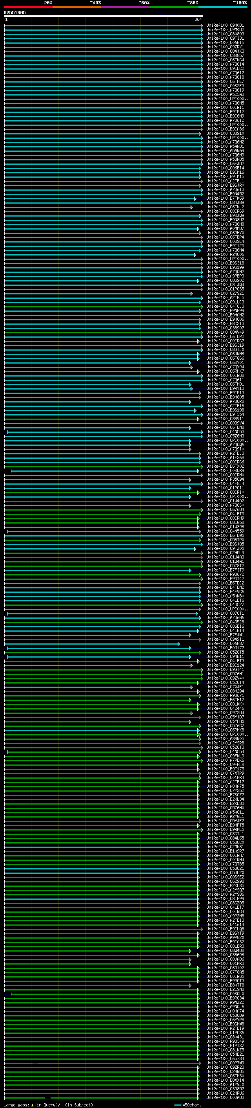This screenshot has height=1108, width=251.
Task: Select label UniRef100_Q8LG58
Action: 225,523
